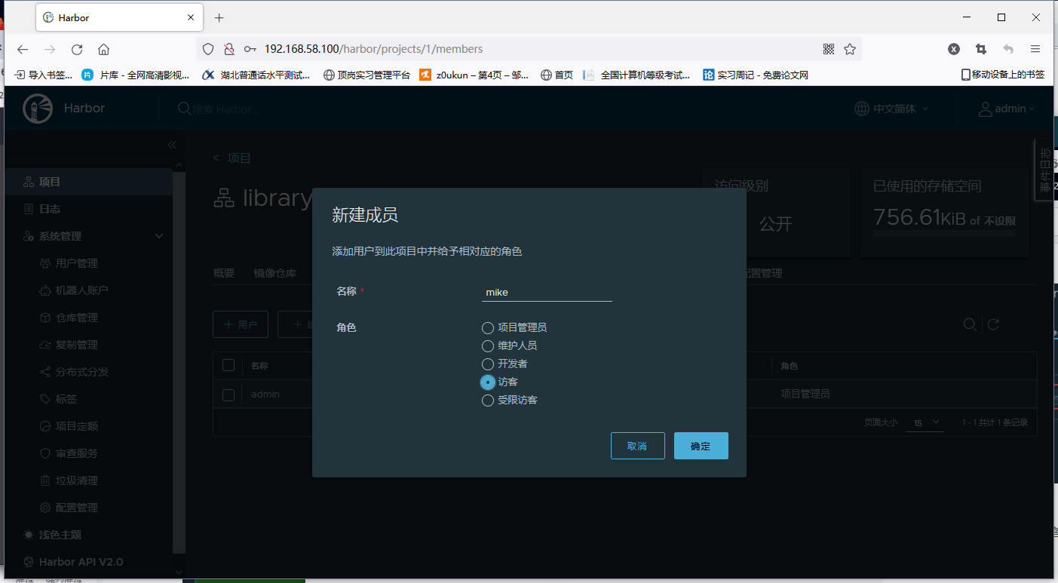Open the page size 15 dropdown

925,423
